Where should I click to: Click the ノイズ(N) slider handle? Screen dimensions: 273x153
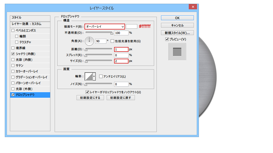(x=86, y=84)
